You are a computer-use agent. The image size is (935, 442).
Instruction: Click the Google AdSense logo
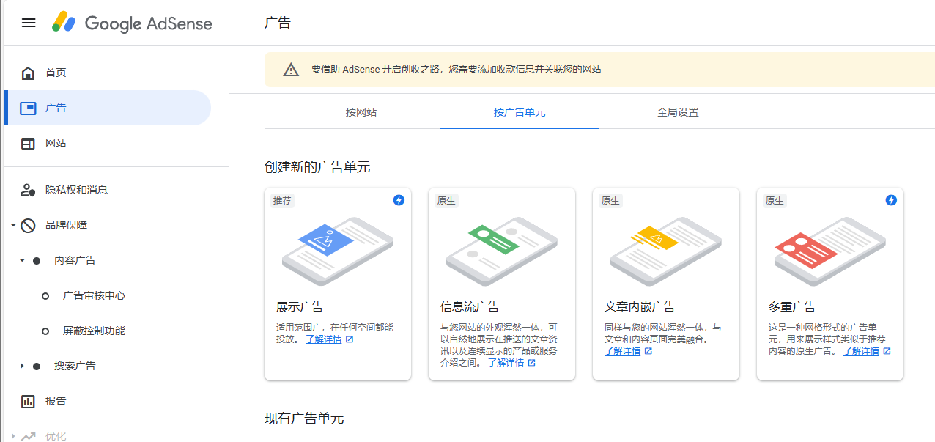pyautogui.click(x=132, y=23)
